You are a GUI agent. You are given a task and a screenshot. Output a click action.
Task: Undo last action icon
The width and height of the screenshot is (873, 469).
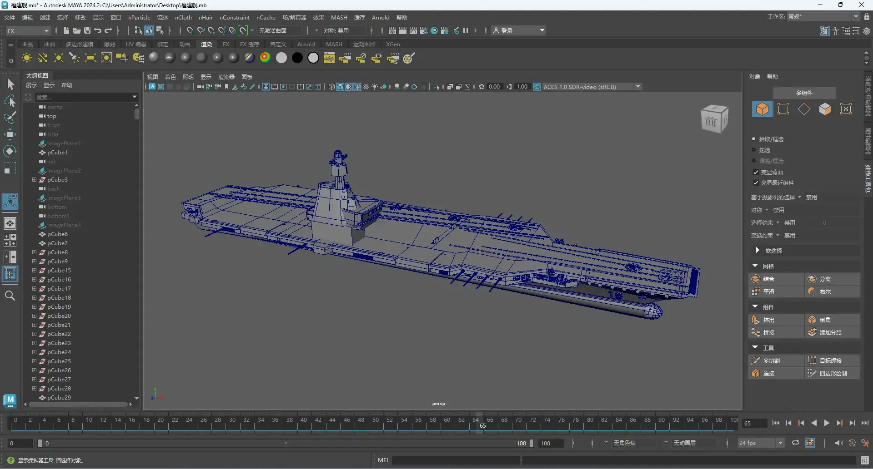(x=98, y=30)
